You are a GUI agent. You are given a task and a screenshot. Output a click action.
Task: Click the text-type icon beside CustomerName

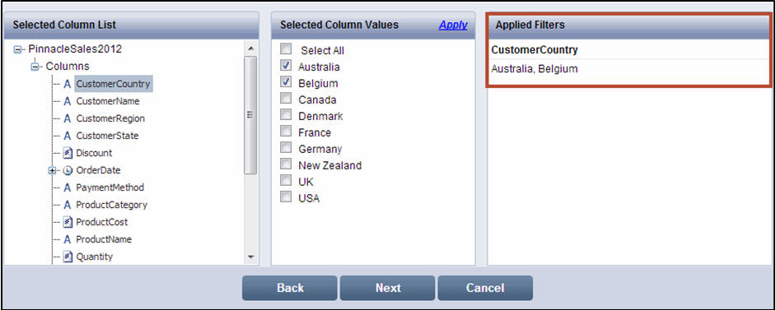(x=68, y=101)
